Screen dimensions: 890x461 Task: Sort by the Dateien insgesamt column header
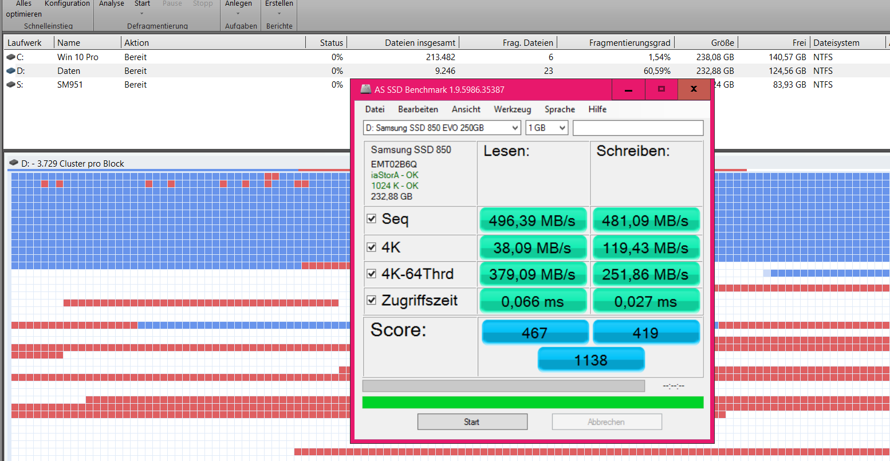pos(403,42)
